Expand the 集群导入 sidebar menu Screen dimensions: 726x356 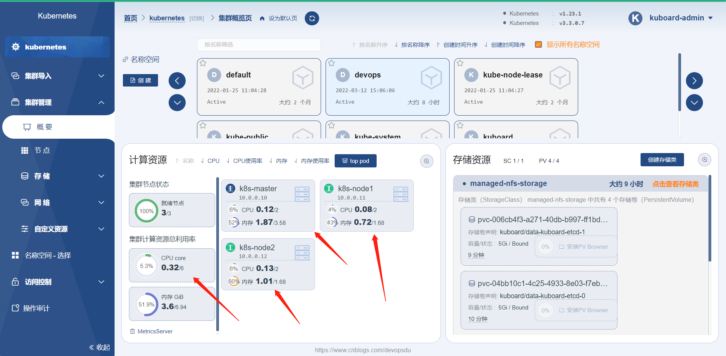57,76
